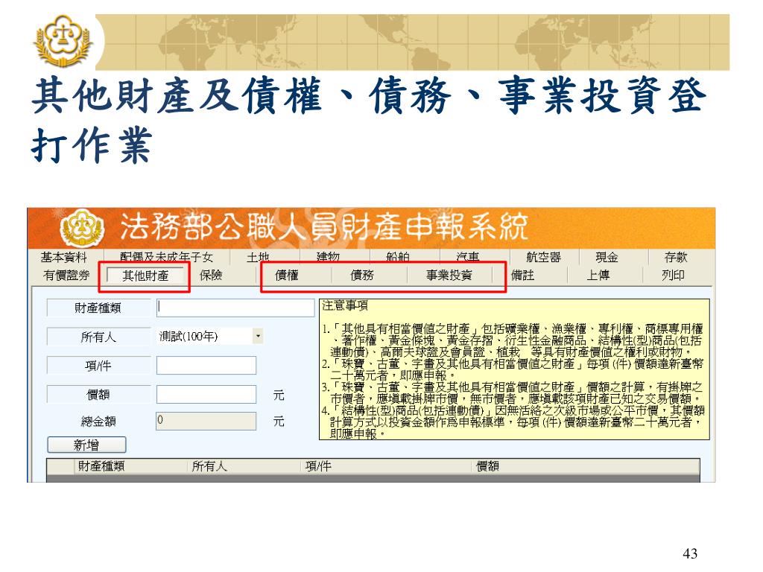Click the Ministry of Justice emblem in app header

(82, 228)
